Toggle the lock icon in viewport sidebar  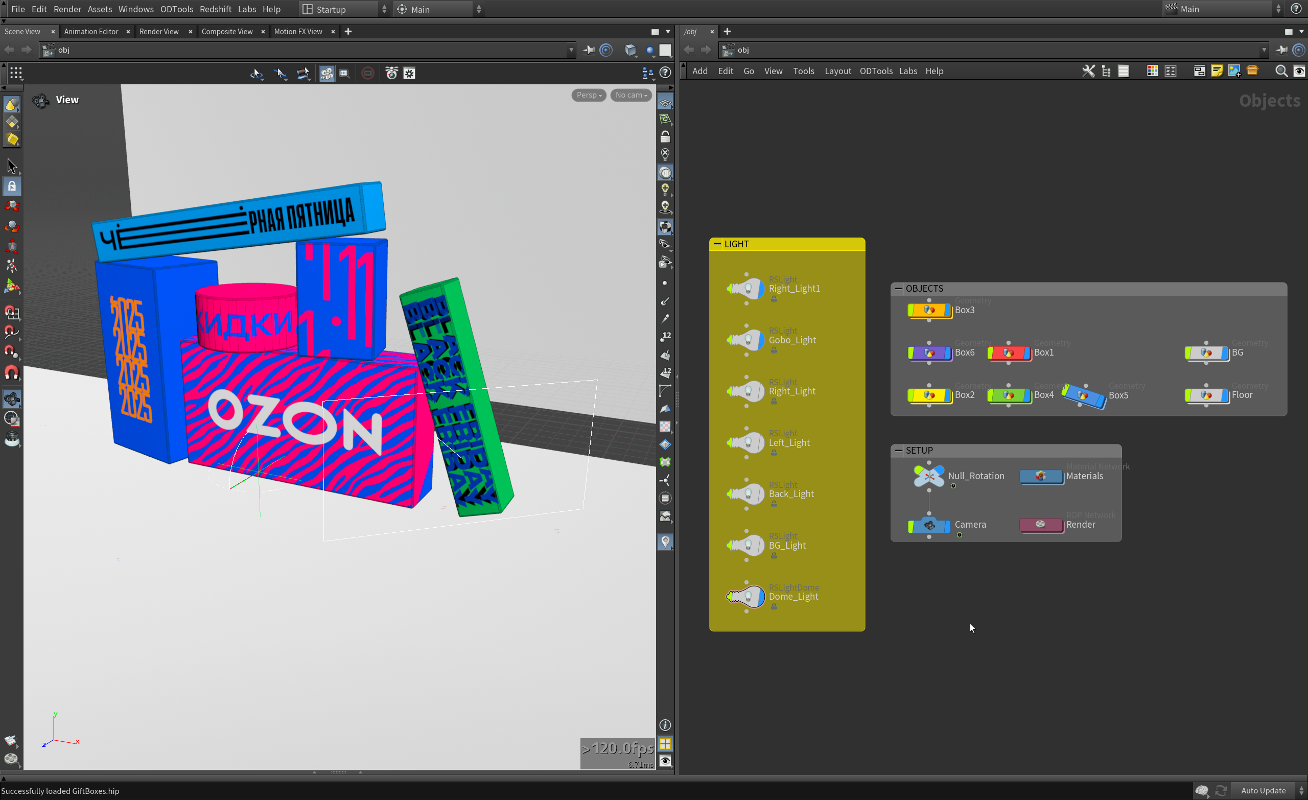(665, 137)
